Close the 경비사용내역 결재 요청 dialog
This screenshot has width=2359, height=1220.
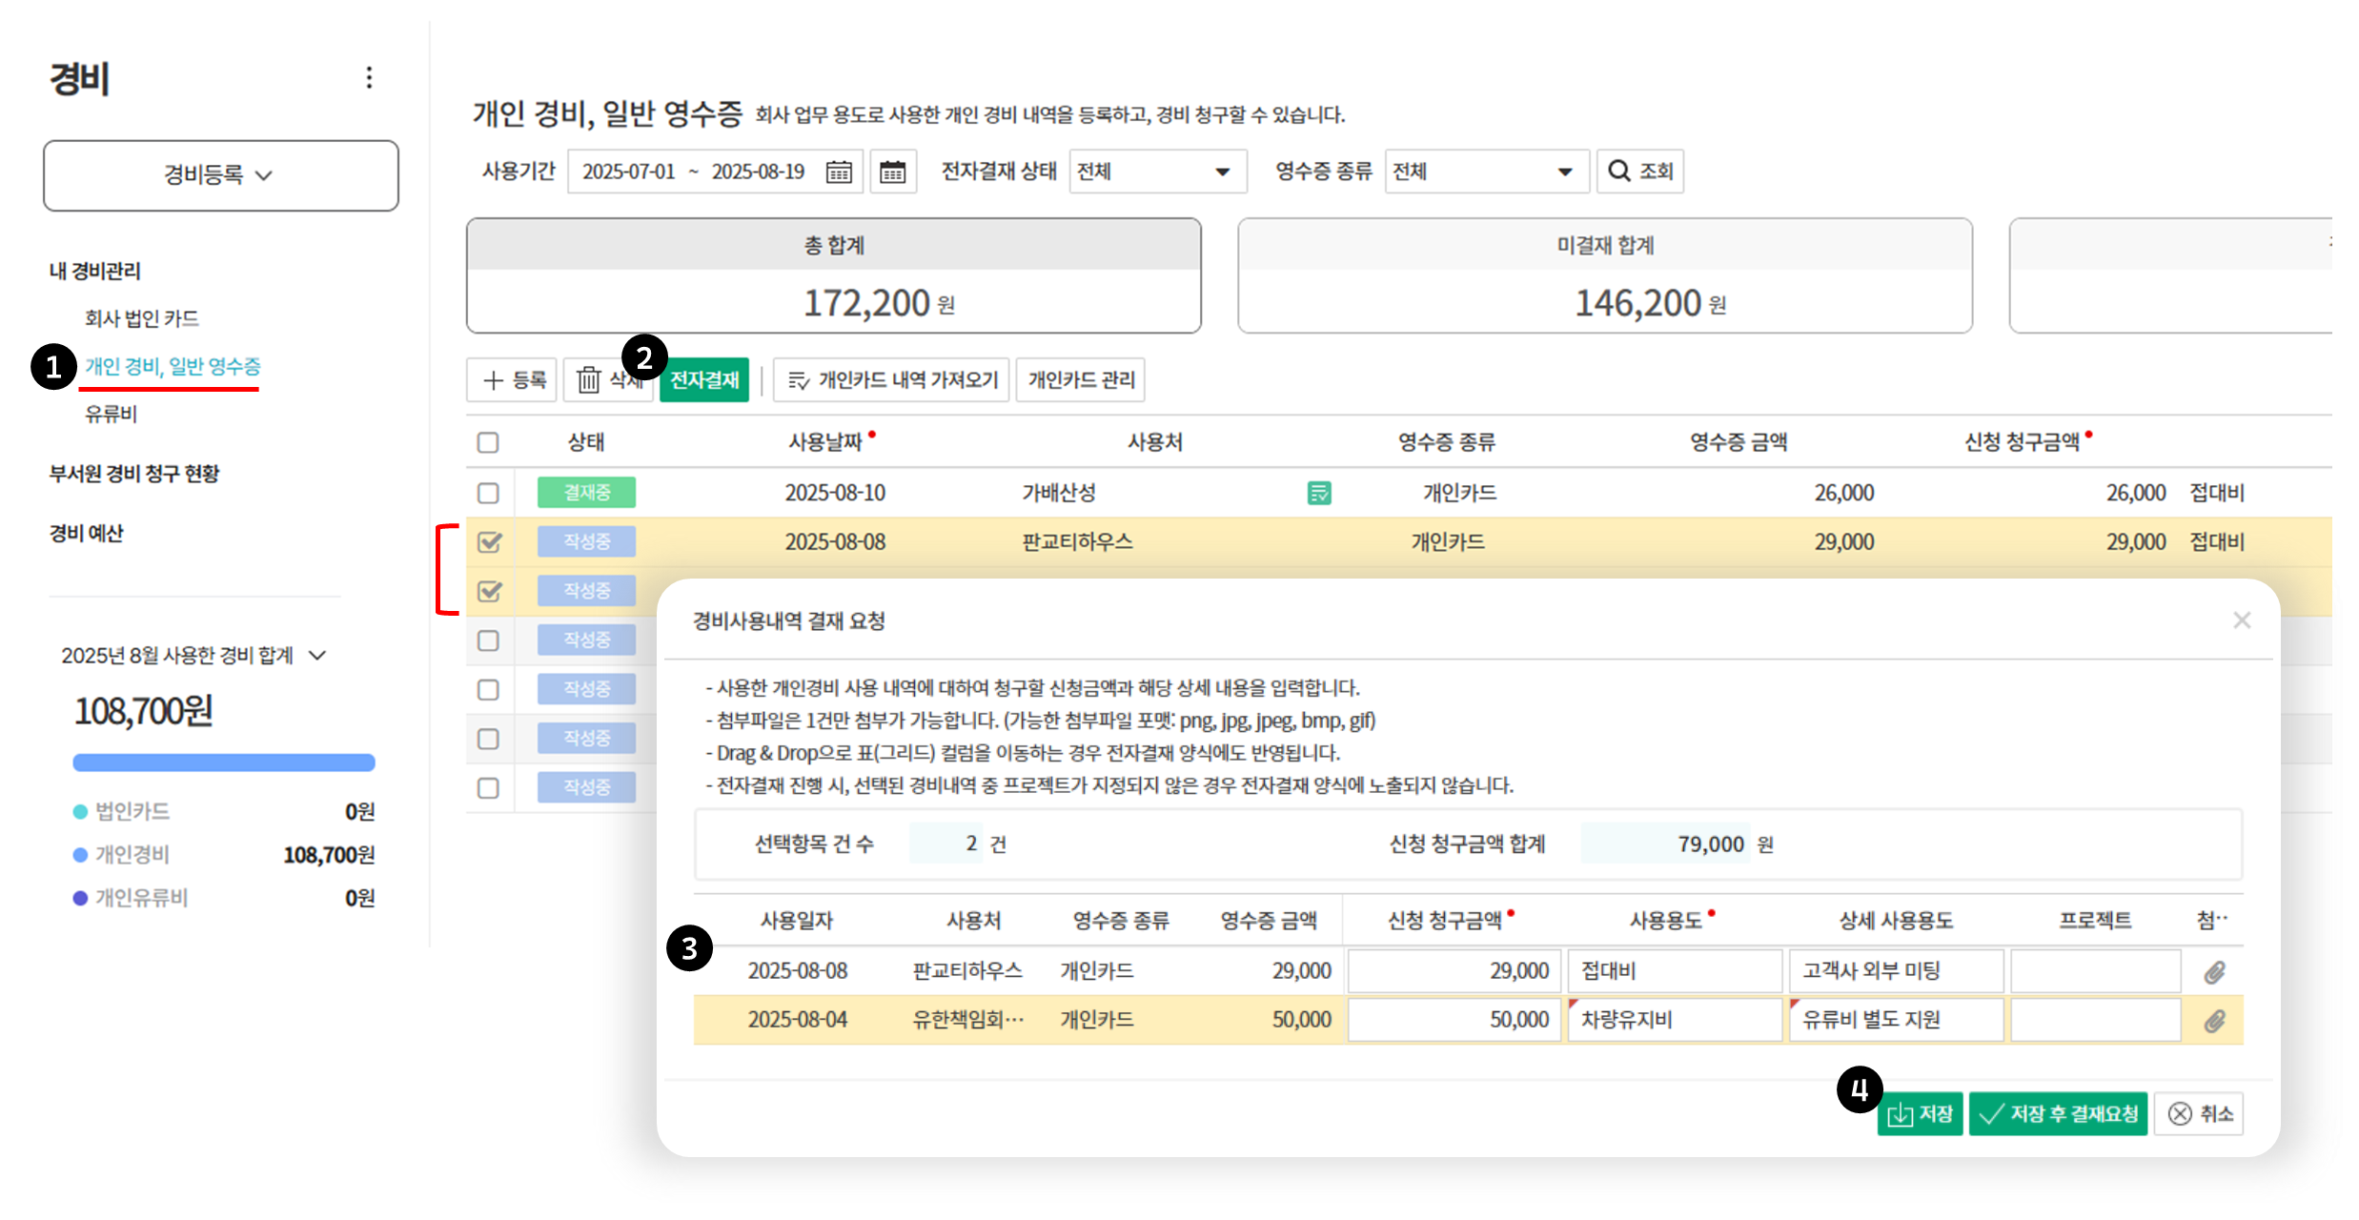[2242, 620]
